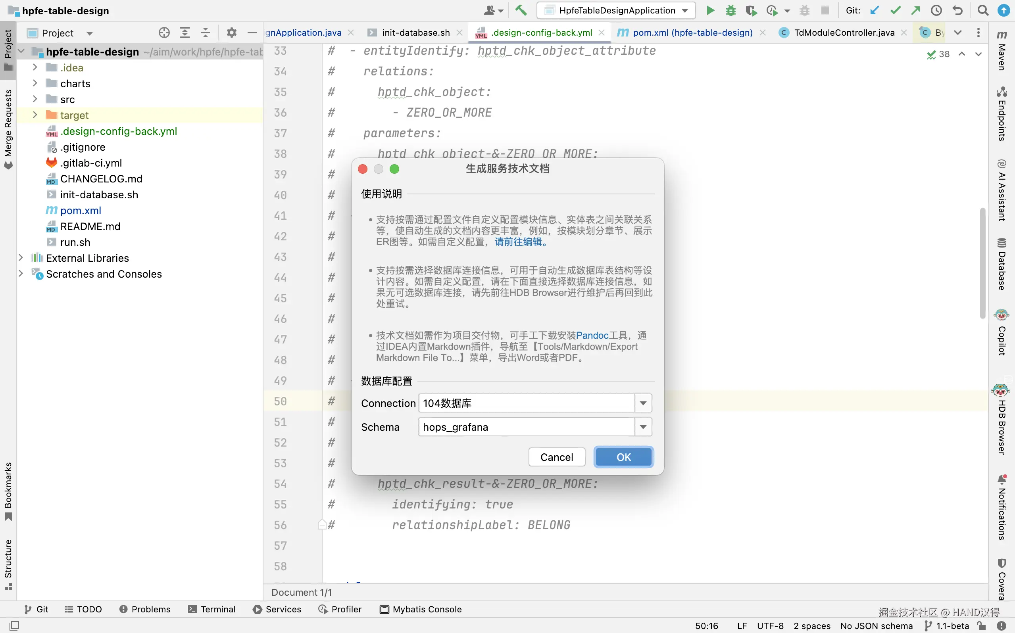1015x633 pixels.
Task: Toggle the Maven tool window
Action: (1002, 50)
